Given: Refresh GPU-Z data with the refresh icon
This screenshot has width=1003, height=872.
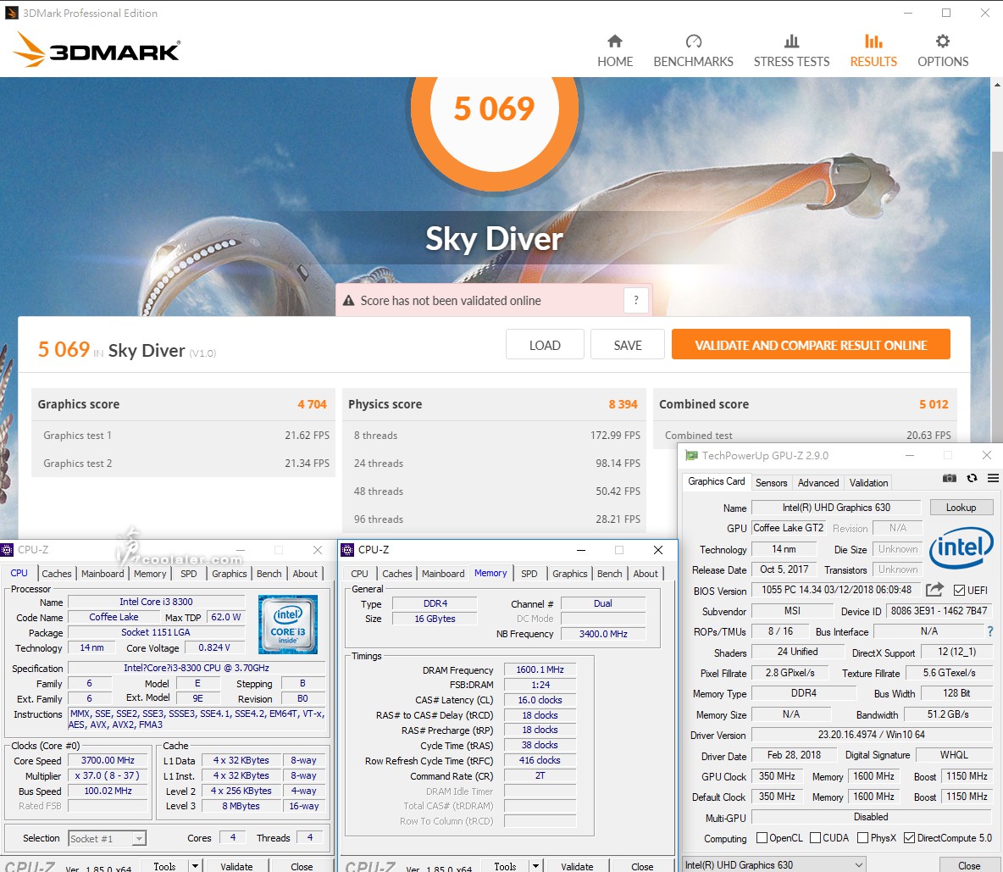Looking at the screenshot, I should [x=972, y=478].
